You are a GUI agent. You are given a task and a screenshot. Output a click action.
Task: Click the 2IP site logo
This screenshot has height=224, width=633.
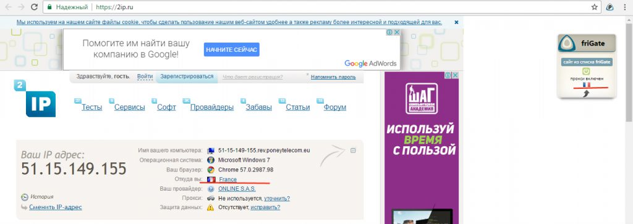tap(35, 99)
